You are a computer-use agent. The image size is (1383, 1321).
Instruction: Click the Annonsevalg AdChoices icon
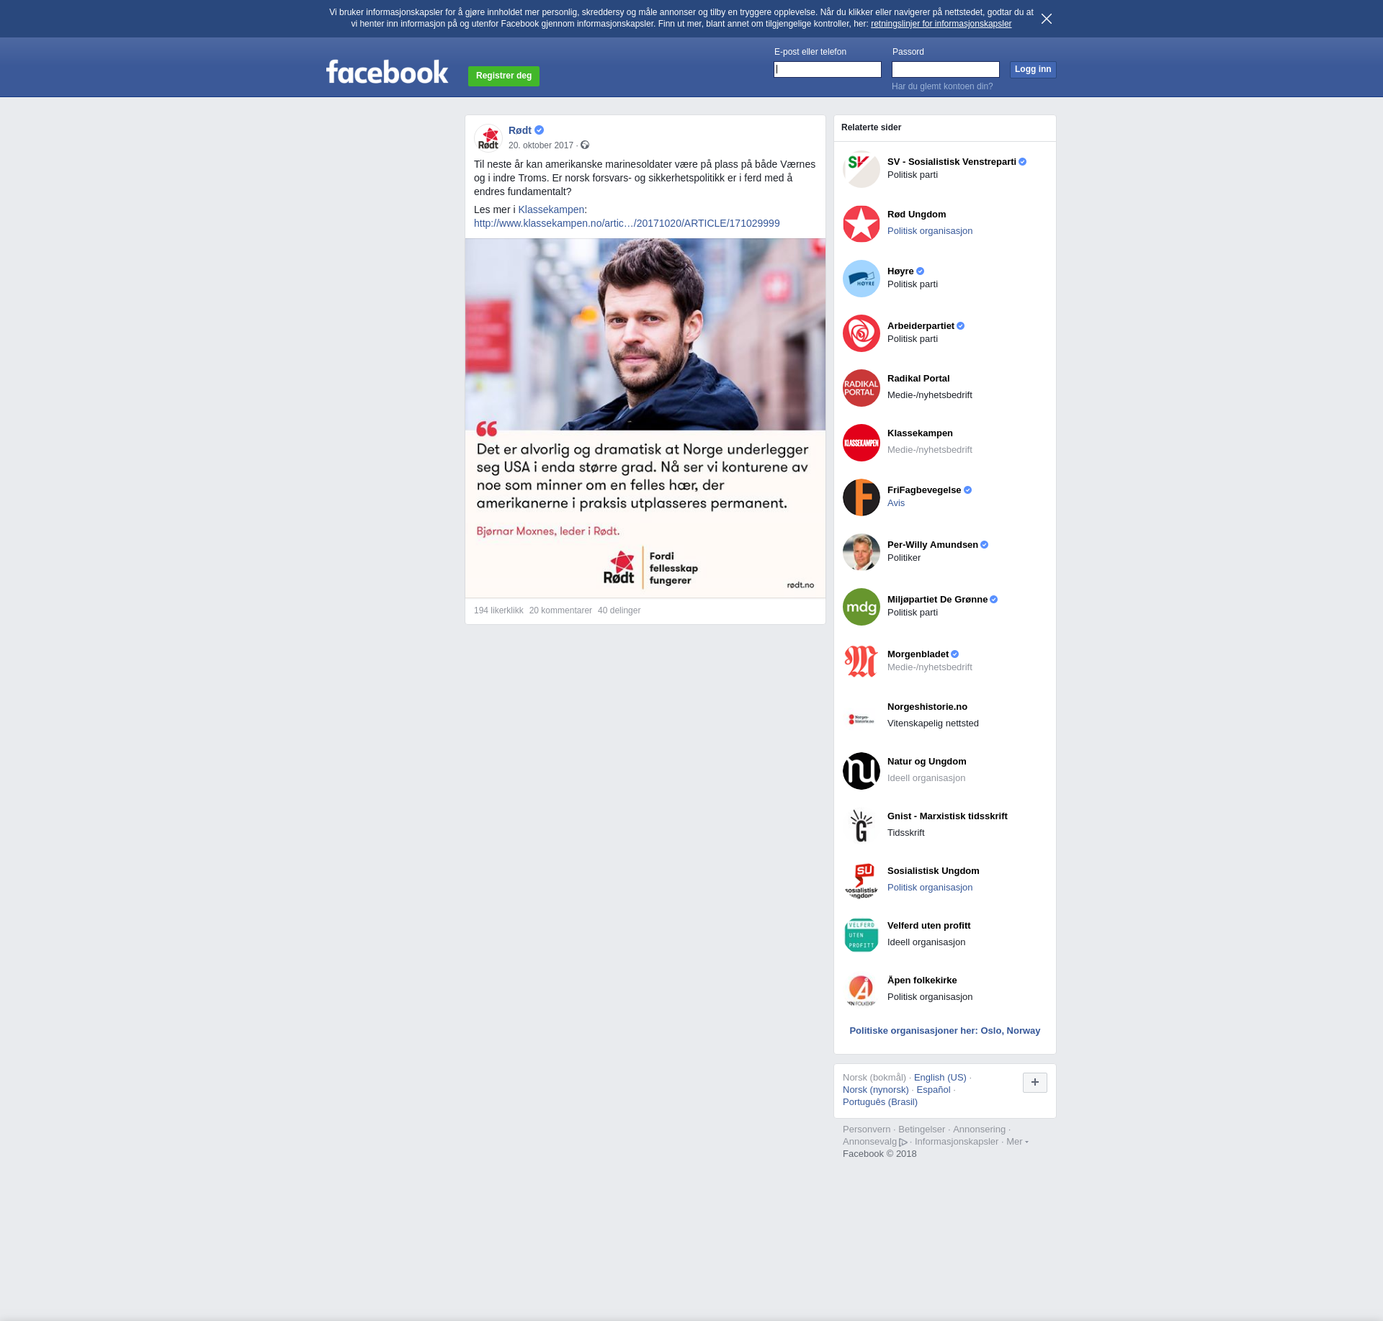click(903, 1142)
